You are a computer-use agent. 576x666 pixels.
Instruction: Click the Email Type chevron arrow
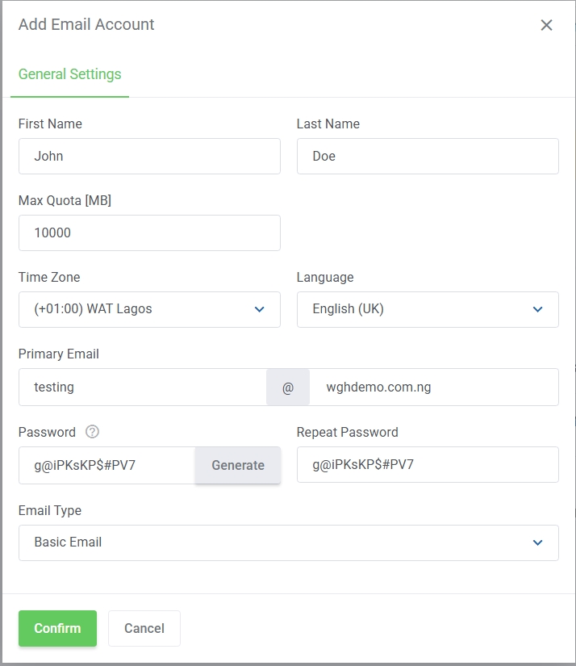(x=538, y=542)
